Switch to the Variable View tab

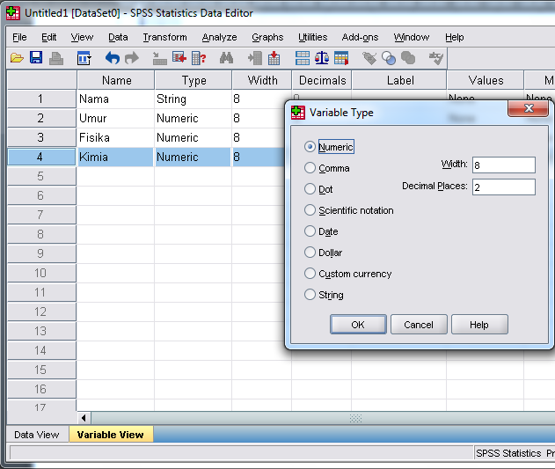click(x=111, y=435)
